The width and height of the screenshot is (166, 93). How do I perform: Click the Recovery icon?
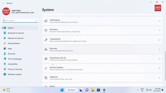click(x=46, y=49)
